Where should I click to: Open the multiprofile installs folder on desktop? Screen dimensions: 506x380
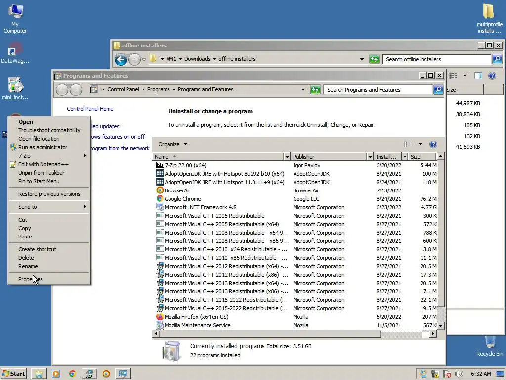[x=490, y=19]
